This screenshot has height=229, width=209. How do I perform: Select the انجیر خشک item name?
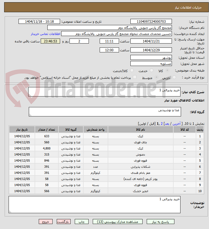tap(140, 191)
